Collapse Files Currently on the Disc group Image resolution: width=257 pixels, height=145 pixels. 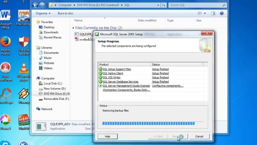[x=73, y=28]
